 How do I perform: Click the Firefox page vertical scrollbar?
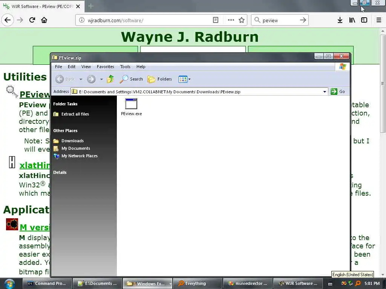point(382,84)
